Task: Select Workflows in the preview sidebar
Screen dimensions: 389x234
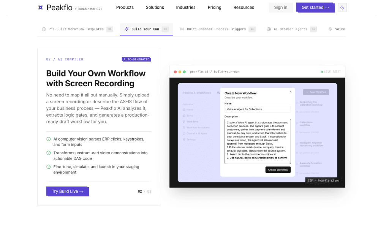Action: click(x=191, y=122)
